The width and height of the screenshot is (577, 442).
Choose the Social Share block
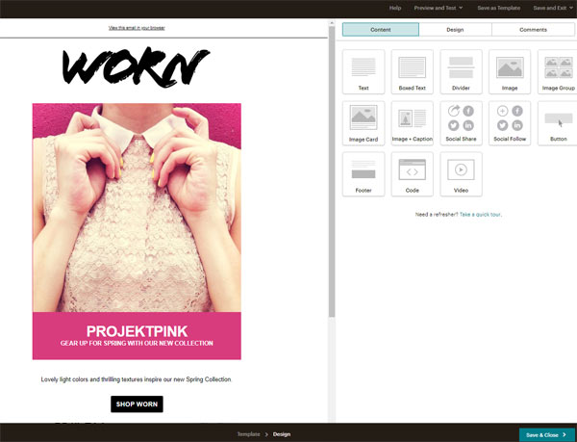(461, 122)
